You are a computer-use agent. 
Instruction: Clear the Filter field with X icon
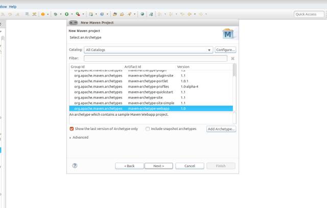[232, 59]
